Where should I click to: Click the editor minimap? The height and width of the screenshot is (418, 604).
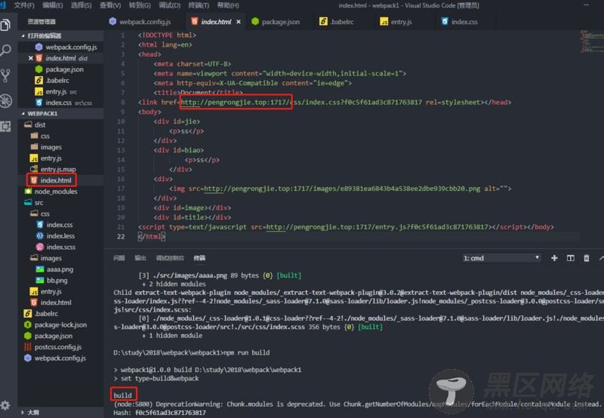point(592,41)
